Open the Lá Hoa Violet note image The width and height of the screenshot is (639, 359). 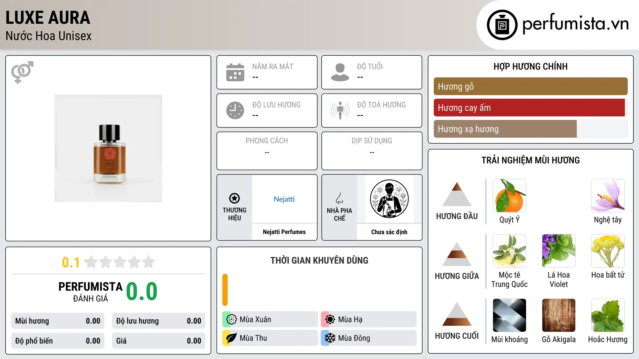(559, 251)
